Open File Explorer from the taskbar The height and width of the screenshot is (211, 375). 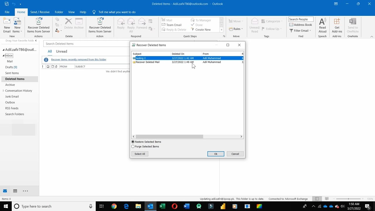click(x=138, y=206)
